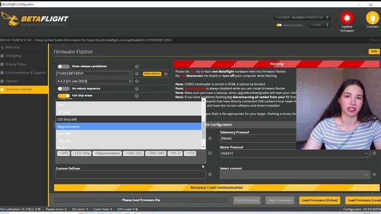Click the Flash Firmware button
Image resolution: width=381 pixels, height=214 pixels.
pos(280,200)
